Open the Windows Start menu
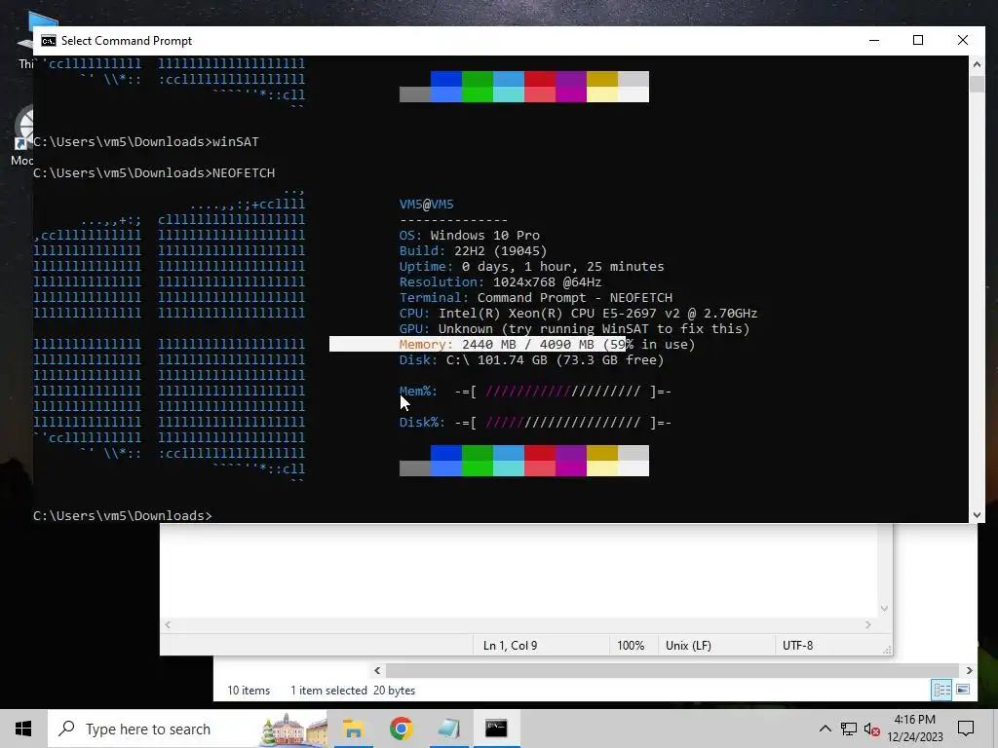This screenshot has height=748, width=998. [23, 729]
